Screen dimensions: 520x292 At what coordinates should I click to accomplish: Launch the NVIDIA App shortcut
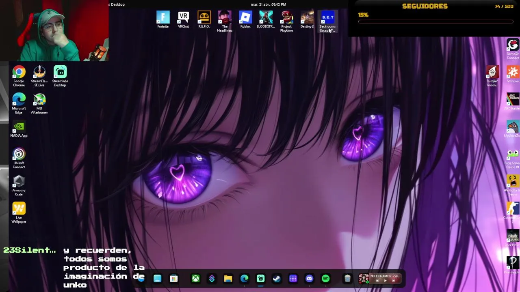tap(19, 129)
